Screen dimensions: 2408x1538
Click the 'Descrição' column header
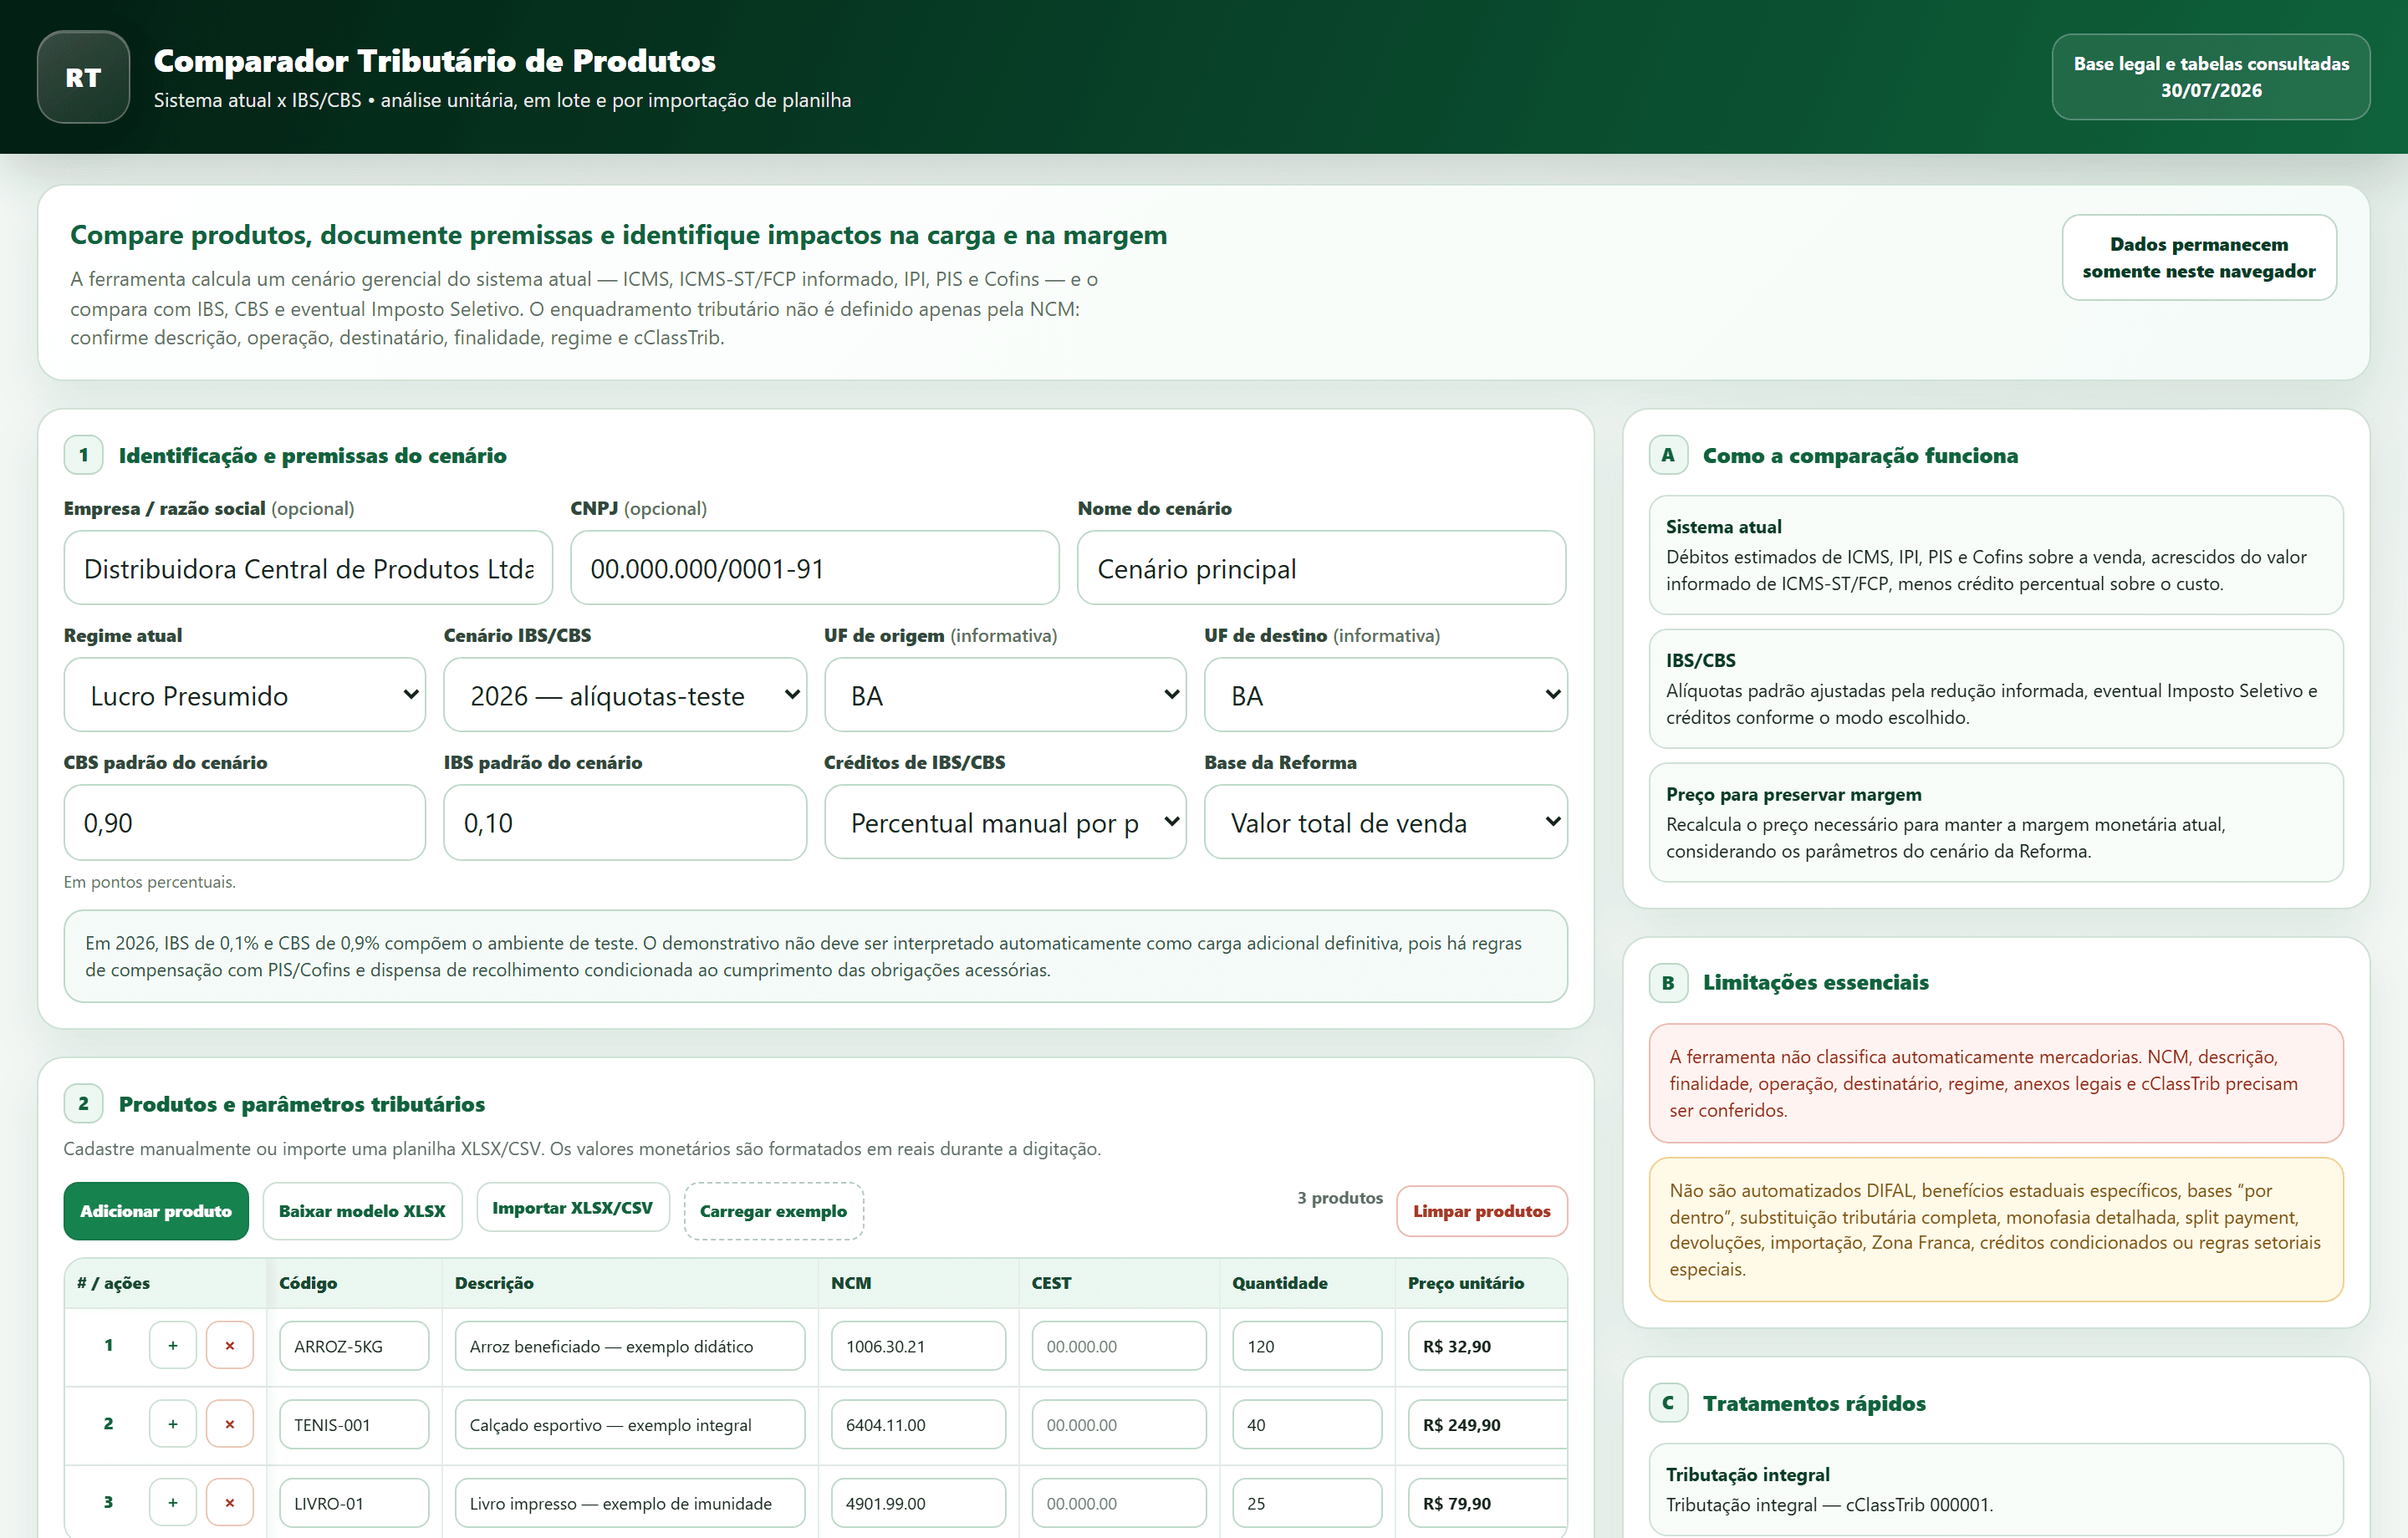[x=494, y=1282]
